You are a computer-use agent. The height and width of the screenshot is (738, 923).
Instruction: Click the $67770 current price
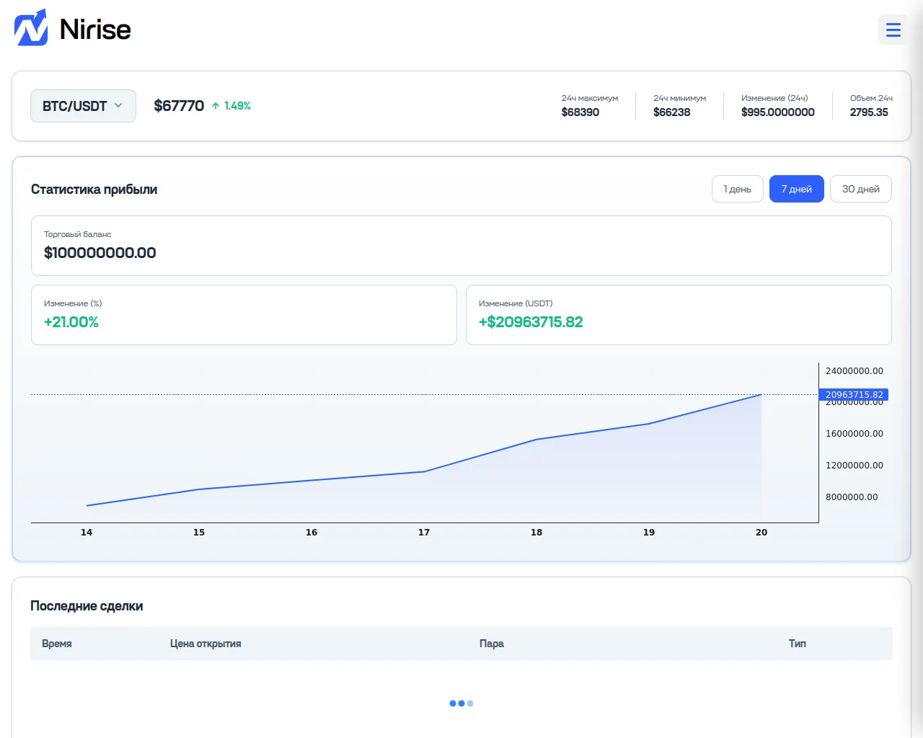[x=179, y=106]
